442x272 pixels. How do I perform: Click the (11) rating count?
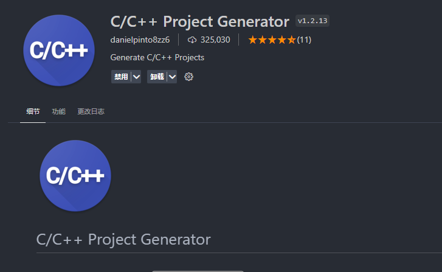[x=304, y=40]
